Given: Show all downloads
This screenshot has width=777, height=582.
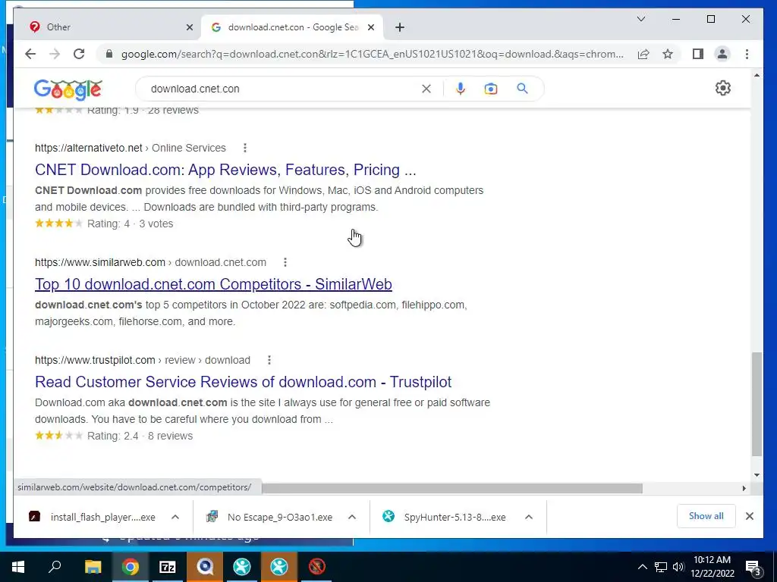Looking at the screenshot, I should [706, 516].
